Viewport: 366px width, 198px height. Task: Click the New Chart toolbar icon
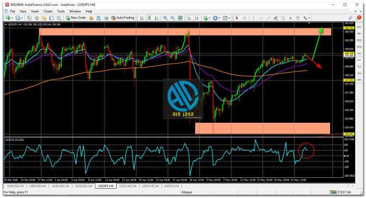(8, 18)
